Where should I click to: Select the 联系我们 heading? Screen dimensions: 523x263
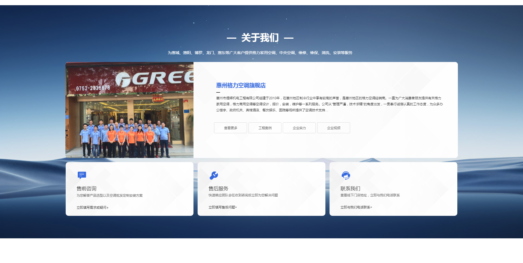(x=350, y=188)
